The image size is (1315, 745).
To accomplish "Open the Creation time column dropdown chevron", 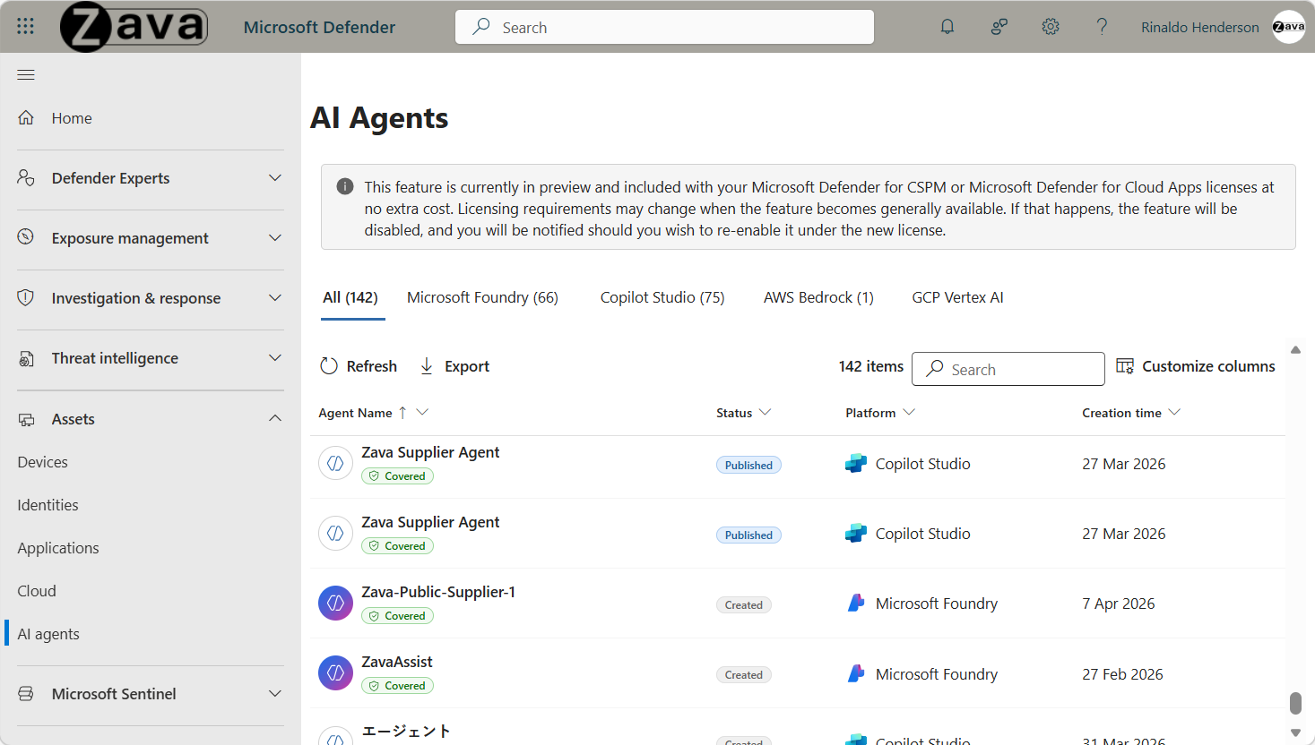I will [1174, 412].
